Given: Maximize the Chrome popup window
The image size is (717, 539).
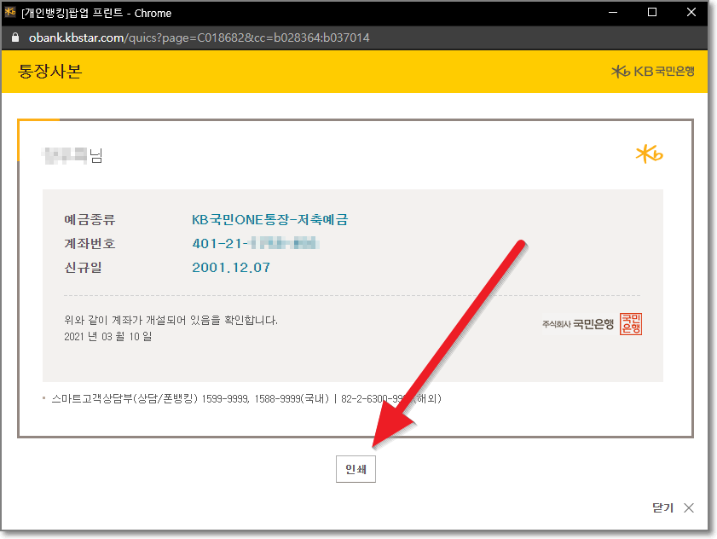Looking at the screenshot, I should (652, 12).
